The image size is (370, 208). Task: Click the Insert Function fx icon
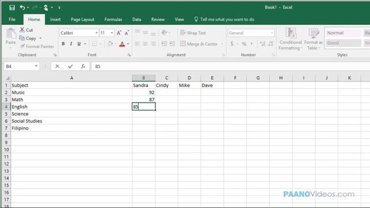coord(83,66)
